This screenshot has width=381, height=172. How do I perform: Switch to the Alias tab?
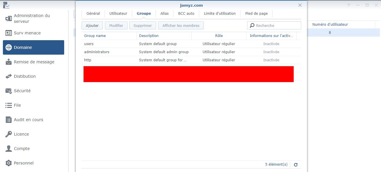pos(164,13)
